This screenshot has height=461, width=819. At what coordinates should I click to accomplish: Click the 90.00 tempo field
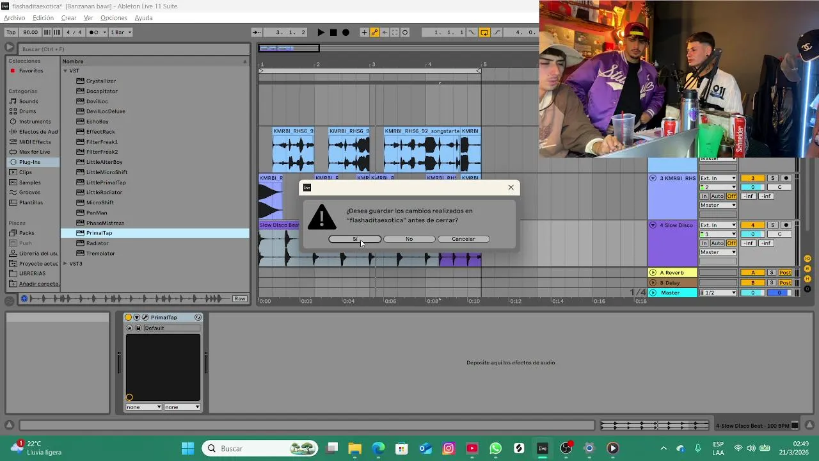pos(30,33)
